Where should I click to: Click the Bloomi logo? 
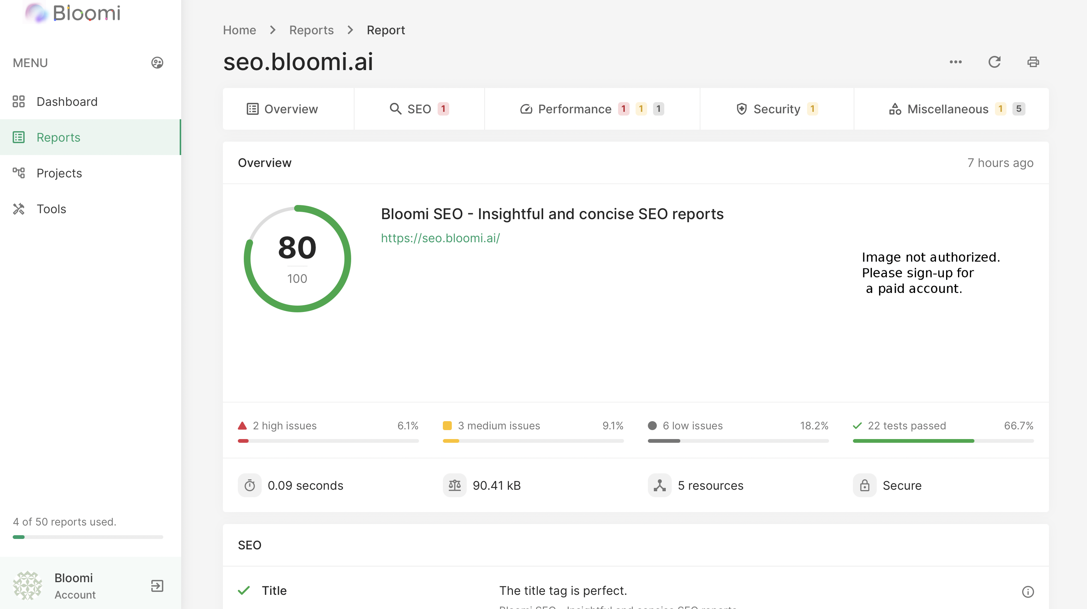[x=73, y=13]
